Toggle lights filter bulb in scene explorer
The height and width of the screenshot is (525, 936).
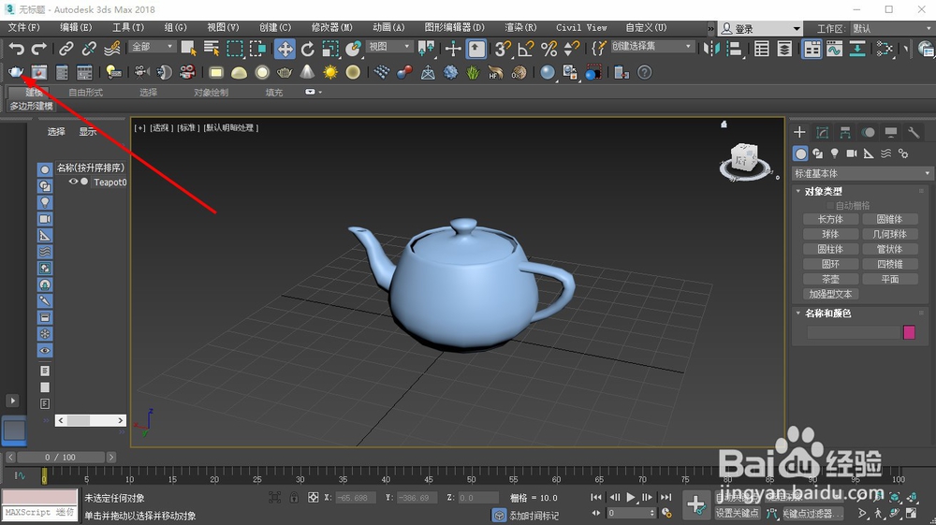click(x=45, y=203)
